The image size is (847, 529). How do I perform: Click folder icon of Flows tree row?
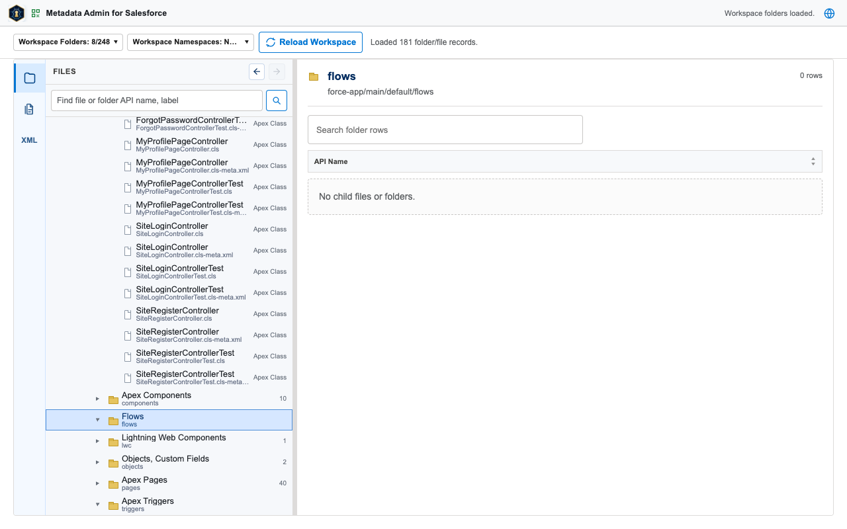tap(113, 421)
